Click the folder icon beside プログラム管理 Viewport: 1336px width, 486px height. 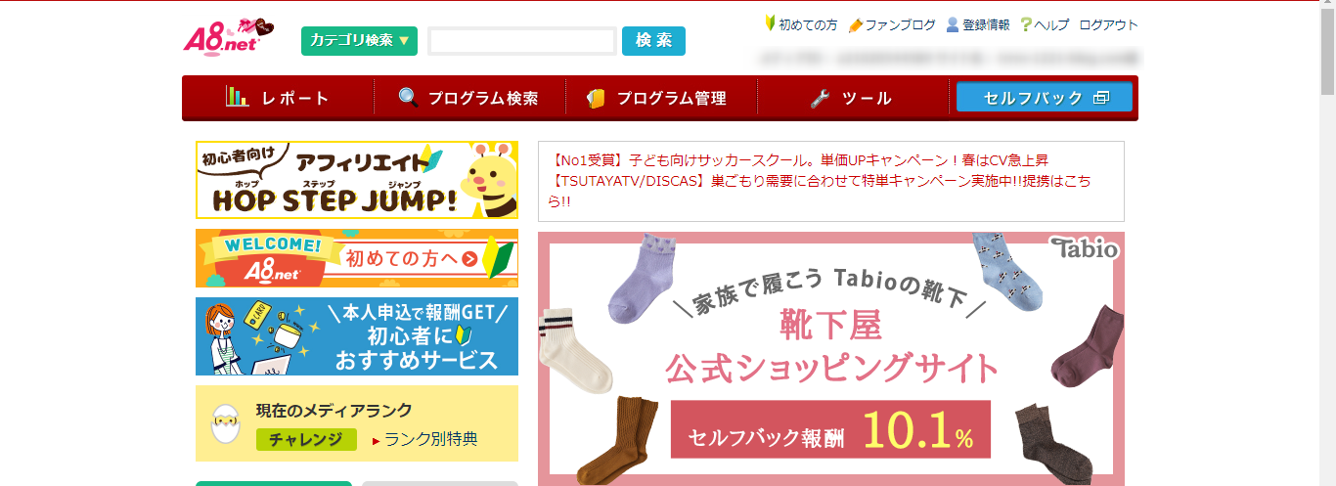pos(596,98)
